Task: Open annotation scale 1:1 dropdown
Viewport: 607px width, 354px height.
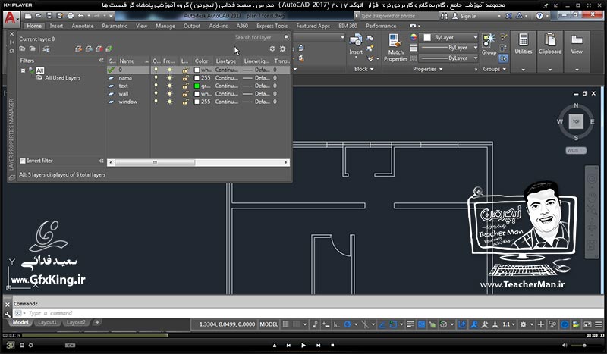Action: 509,324
